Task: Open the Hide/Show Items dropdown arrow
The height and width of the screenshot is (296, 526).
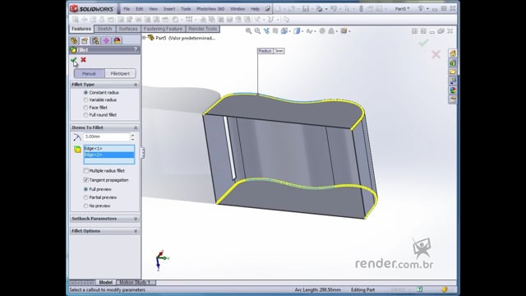Action: pyautogui.click(x=315, y=31)
